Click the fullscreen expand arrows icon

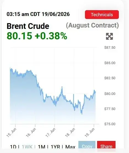[109, 36]
